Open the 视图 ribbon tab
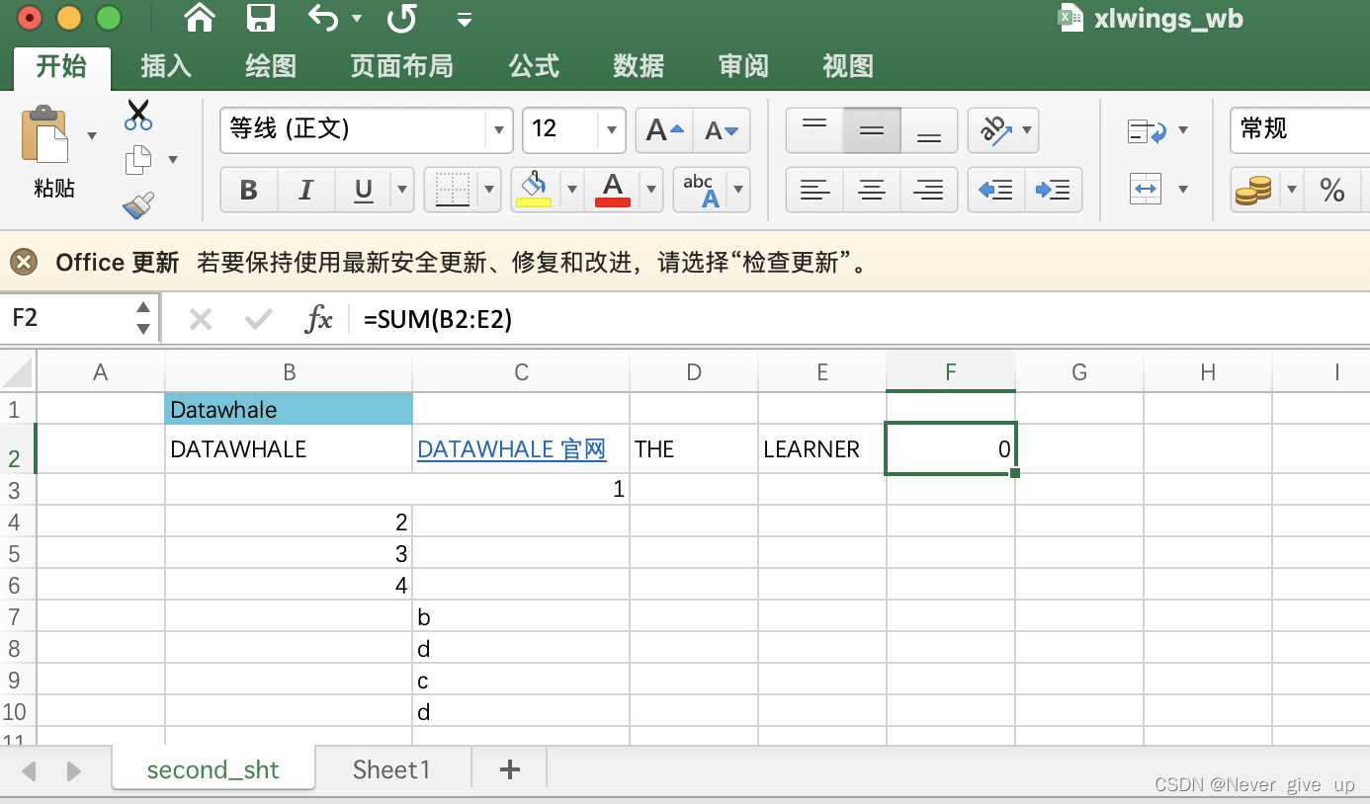Viewport: 1370px width, 804px height. coord(848,66)
